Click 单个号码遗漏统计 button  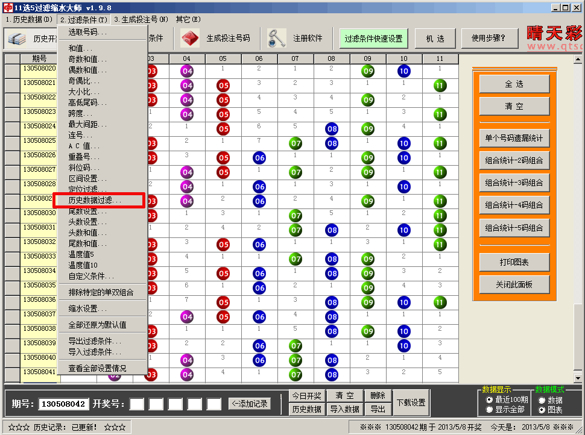coord(514,138)
